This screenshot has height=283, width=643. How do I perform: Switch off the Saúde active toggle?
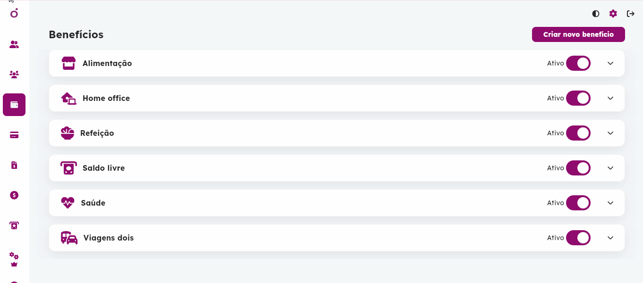point(578,203)
